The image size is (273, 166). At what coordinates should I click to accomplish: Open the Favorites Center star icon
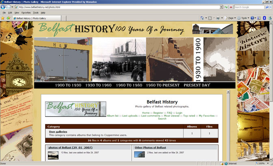pos(3,18)
